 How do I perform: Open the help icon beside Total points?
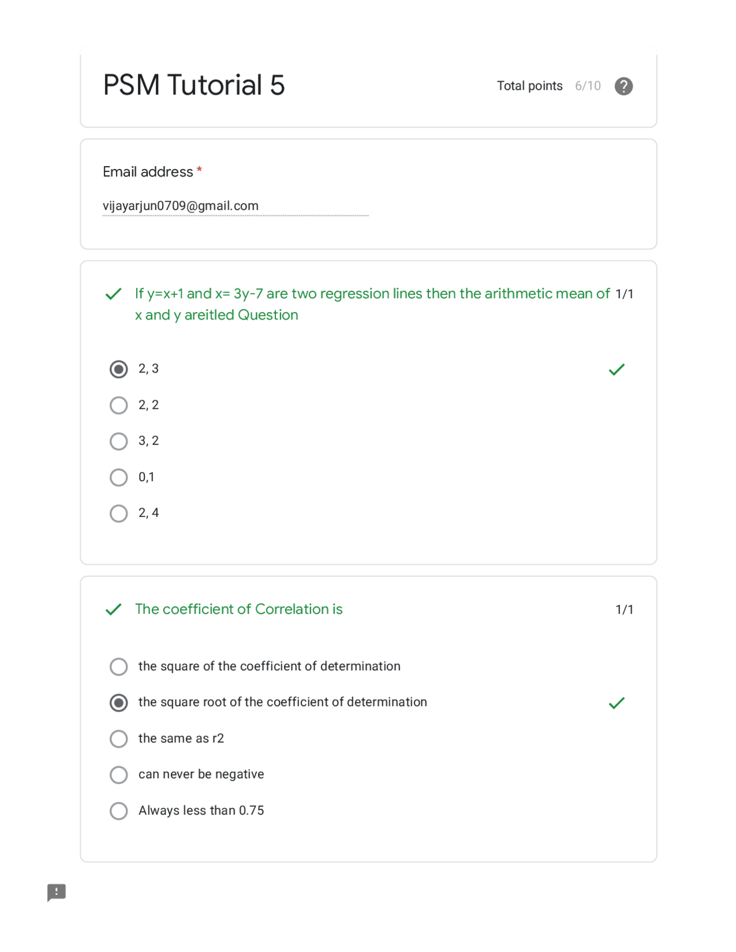623,86
